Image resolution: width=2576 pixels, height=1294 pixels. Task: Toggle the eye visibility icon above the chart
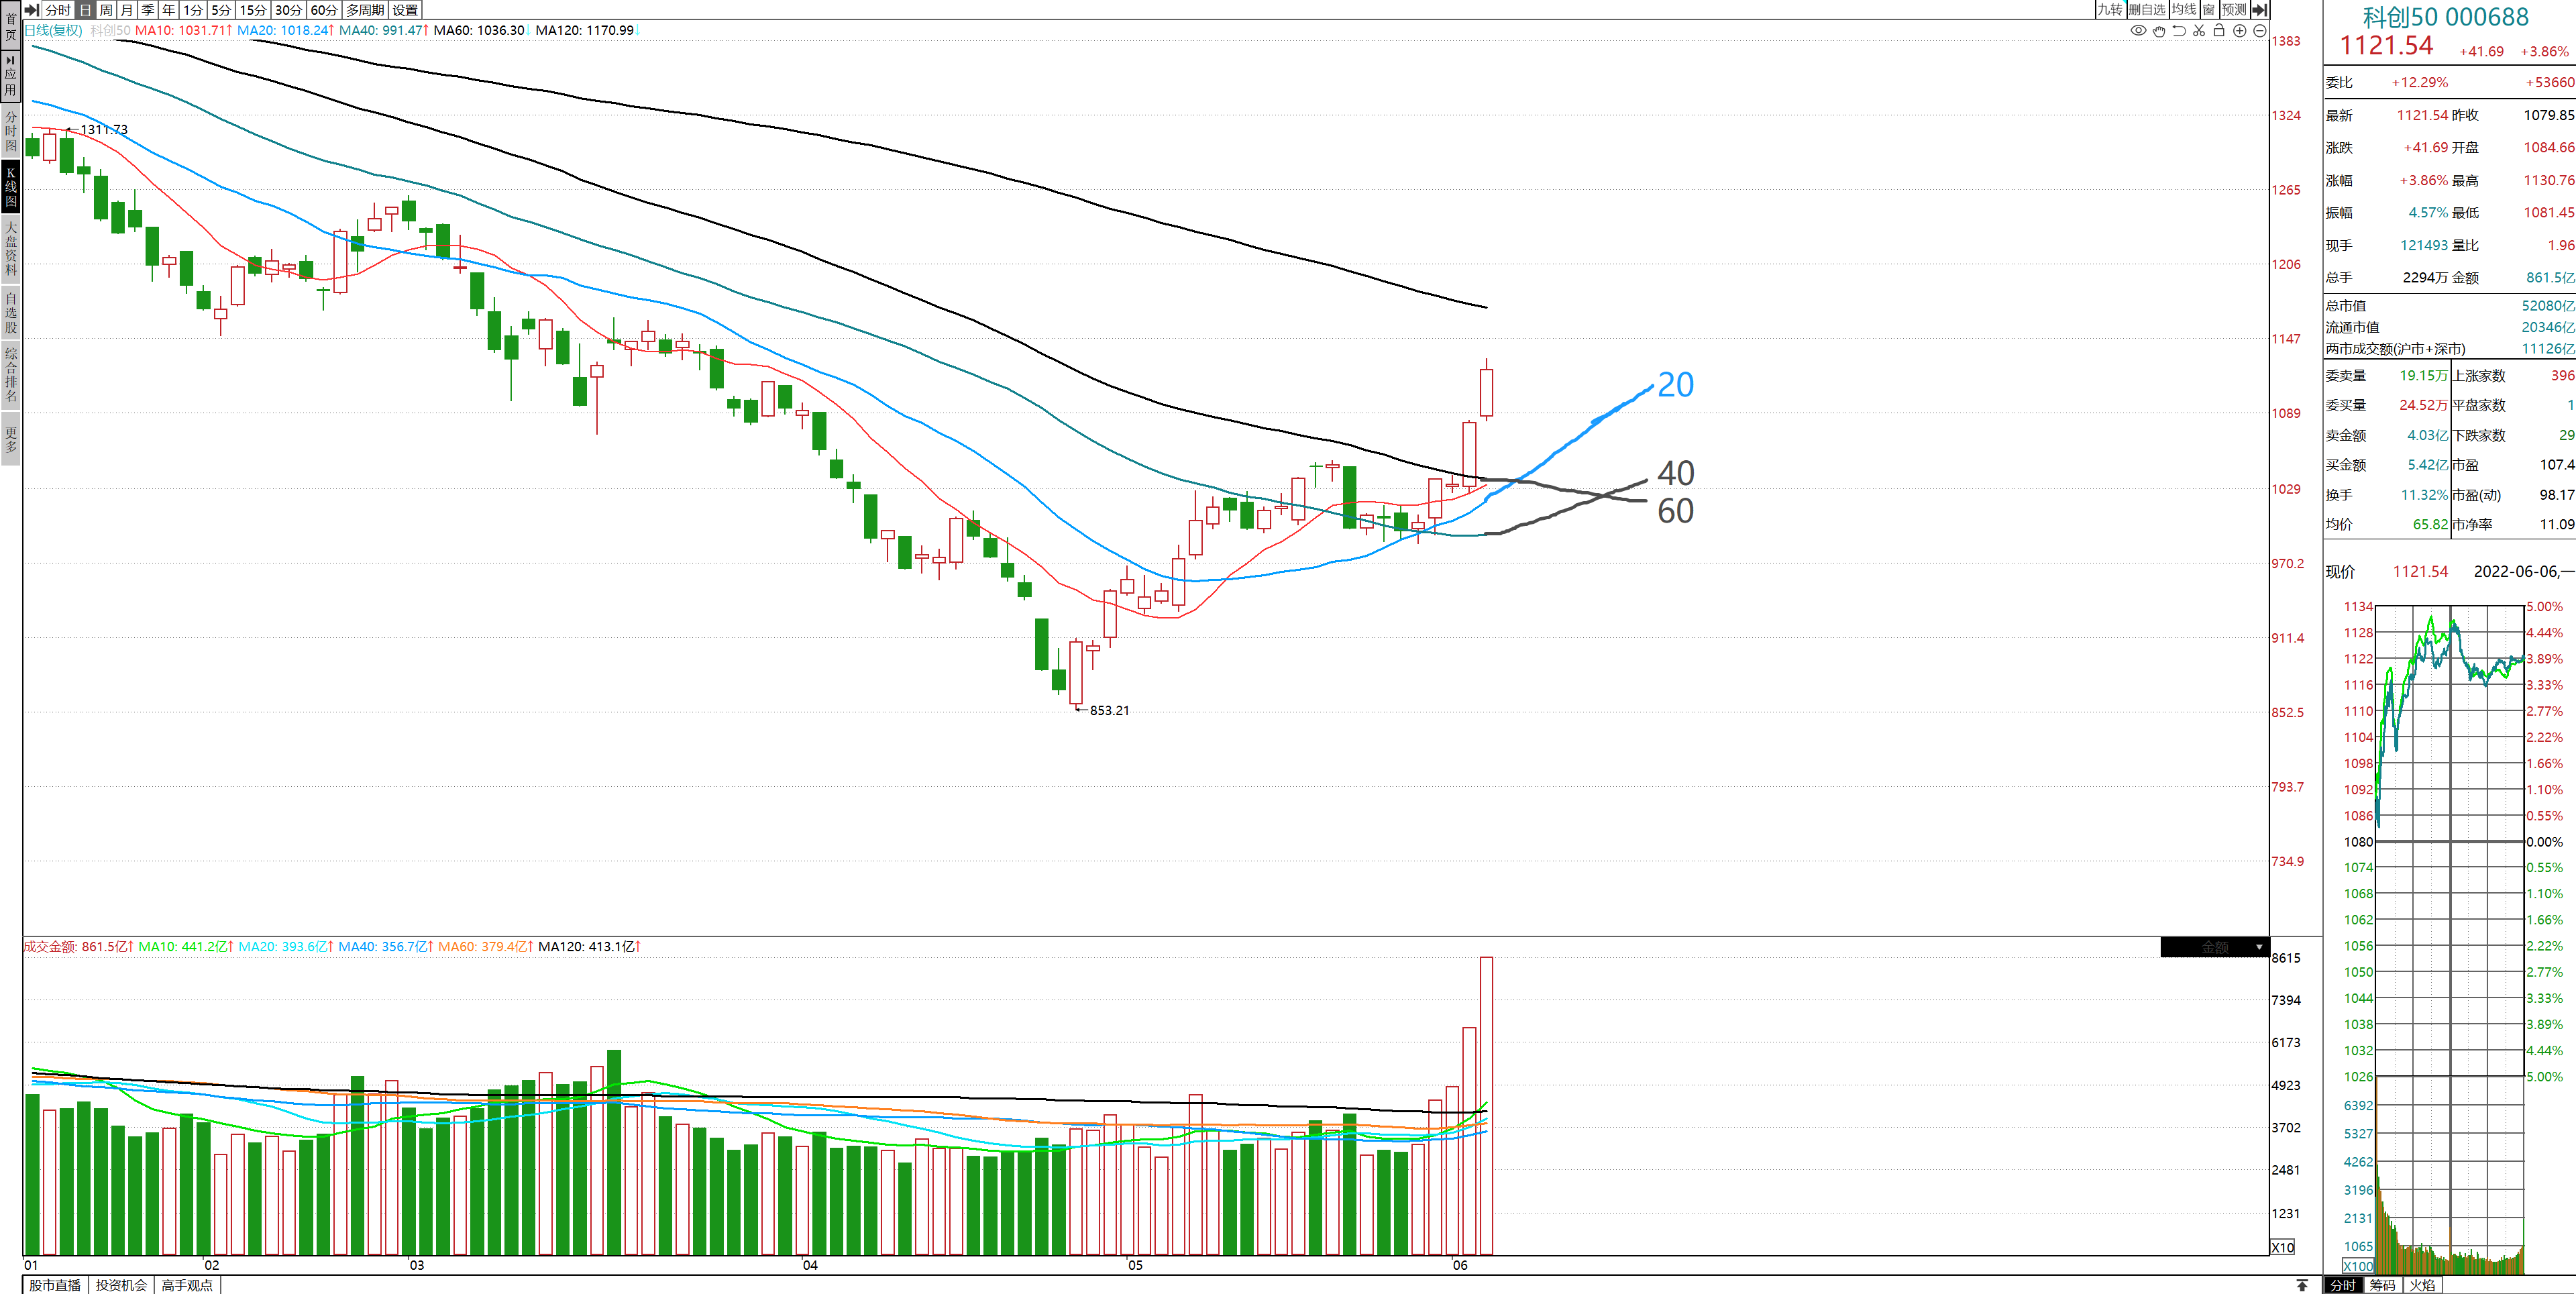pos(2138,31)
